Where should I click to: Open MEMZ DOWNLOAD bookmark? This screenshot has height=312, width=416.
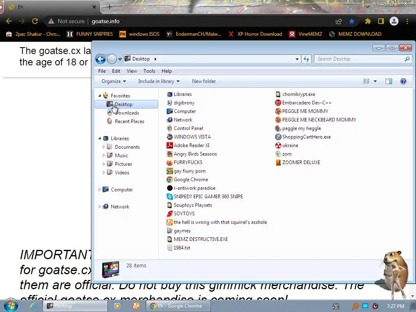tap(355, 34)
